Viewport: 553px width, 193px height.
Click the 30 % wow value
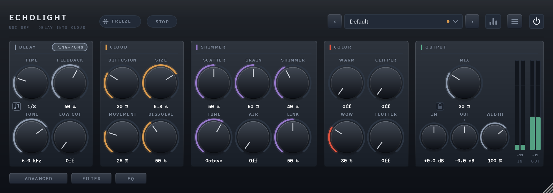pos(346,161)
